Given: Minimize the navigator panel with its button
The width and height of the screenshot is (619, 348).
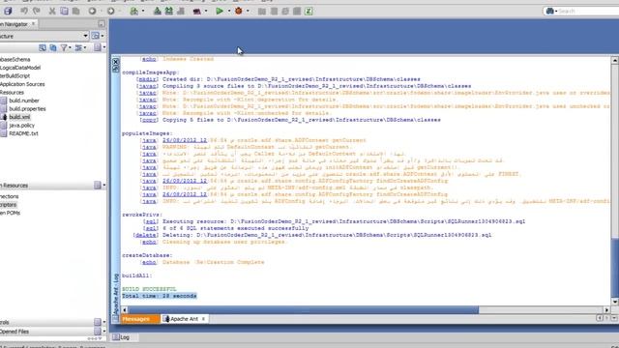Looking at the screenshot, I should 102,24.
